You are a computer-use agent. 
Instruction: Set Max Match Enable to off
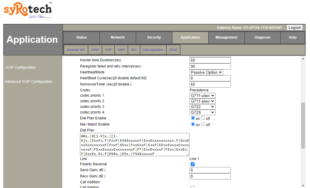[x=203, y=124]
